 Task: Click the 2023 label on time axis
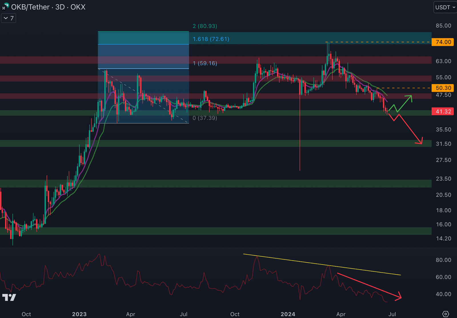coord(79,314)
